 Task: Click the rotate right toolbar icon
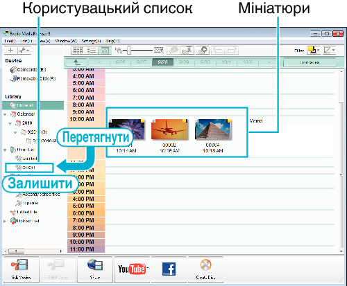coord(231,50)
